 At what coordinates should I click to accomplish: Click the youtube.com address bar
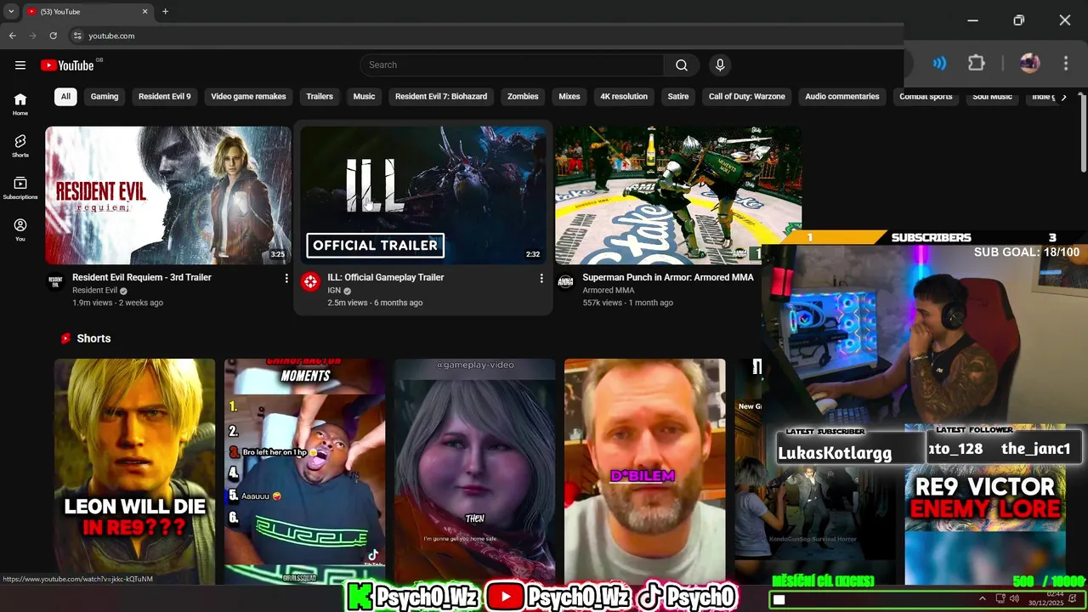pos(484,36)
